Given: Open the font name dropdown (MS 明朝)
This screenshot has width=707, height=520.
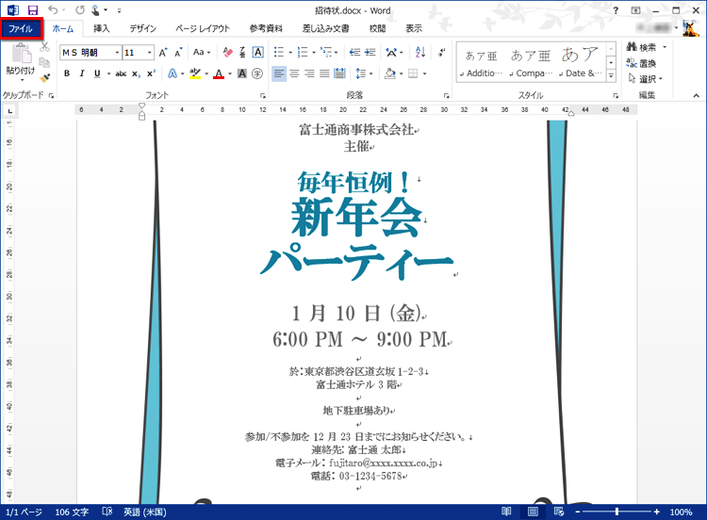Looking at the screenshot, I should coord(117,53).
